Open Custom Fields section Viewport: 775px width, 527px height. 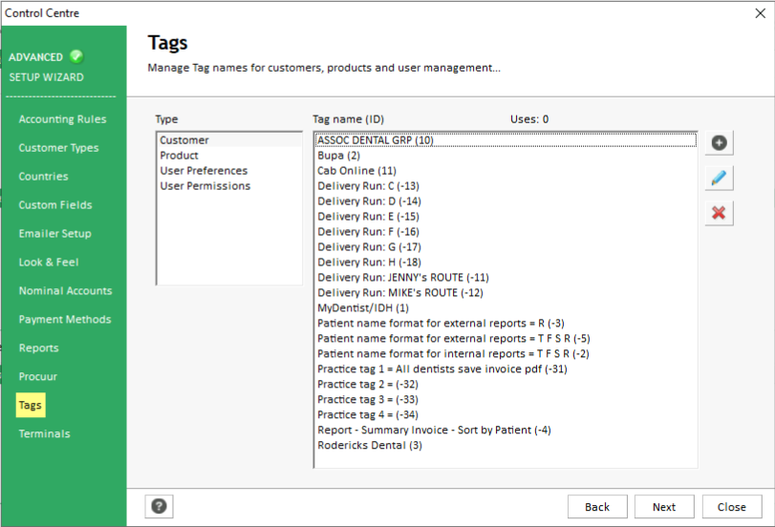pyautogui.click(x=55, y=205)
